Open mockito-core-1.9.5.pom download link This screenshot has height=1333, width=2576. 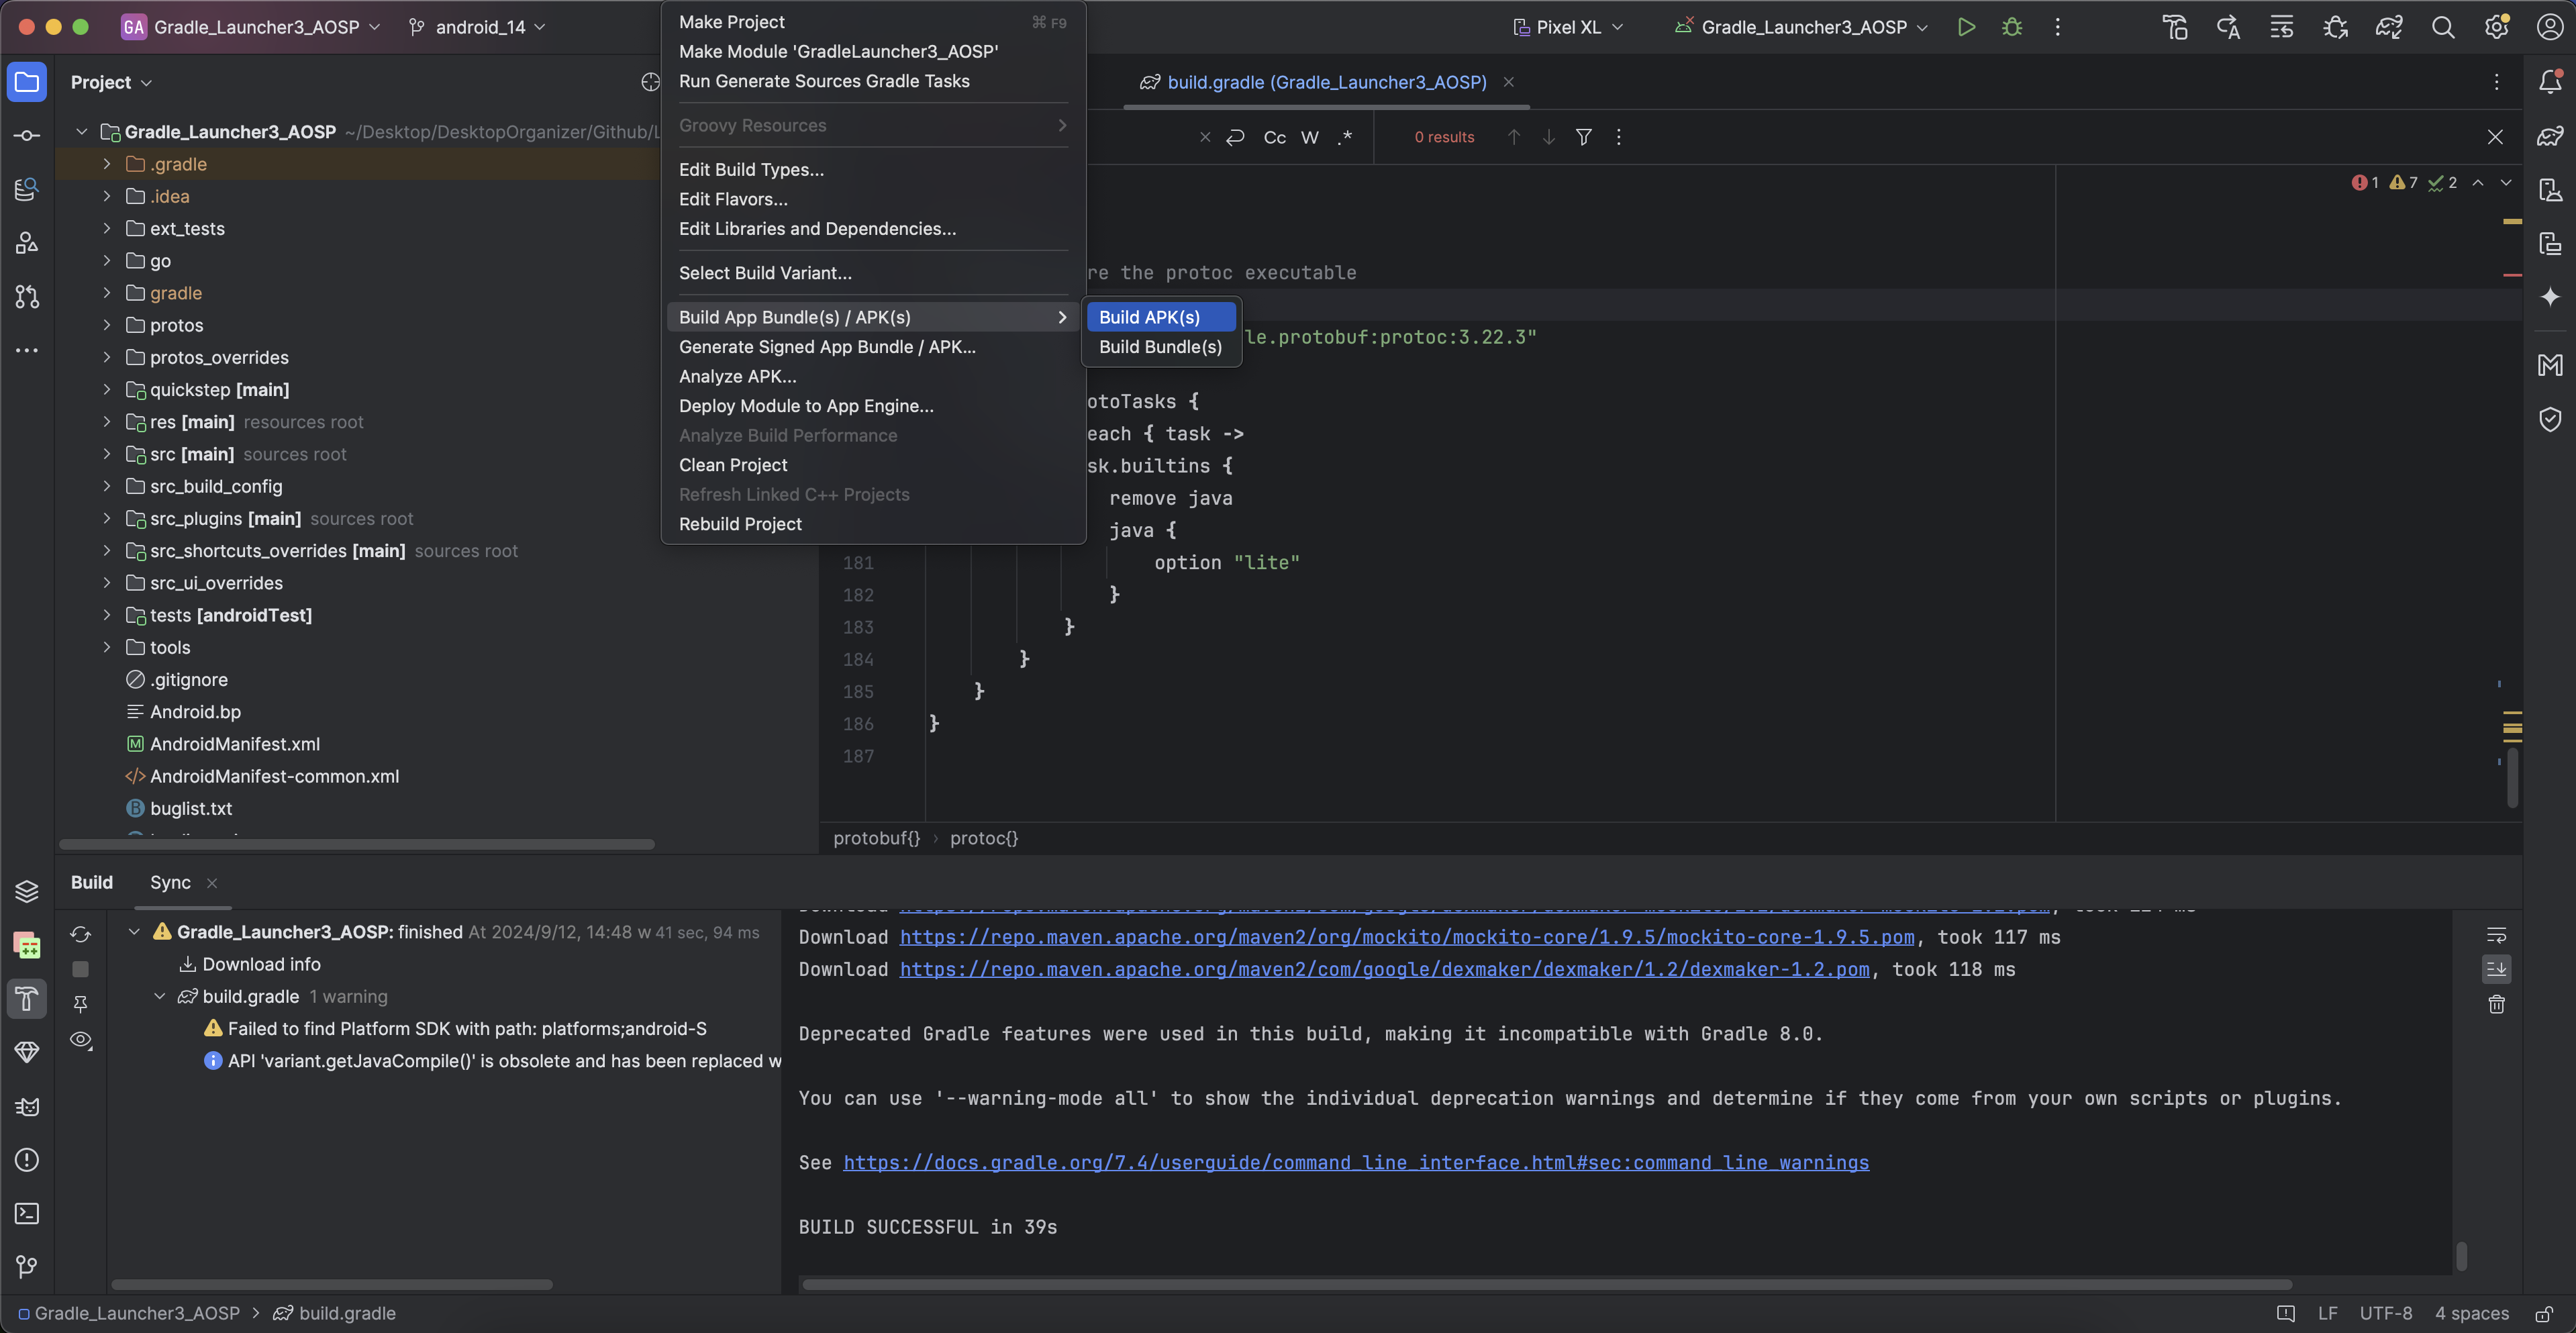coord(1407,938)
